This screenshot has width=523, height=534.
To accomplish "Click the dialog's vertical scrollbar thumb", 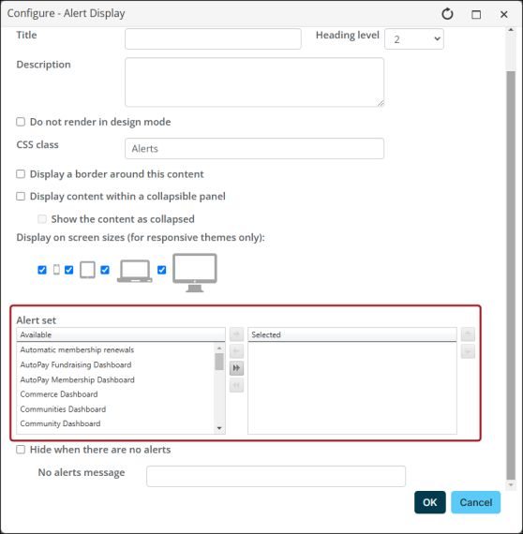I will click(x=511, y=274).
